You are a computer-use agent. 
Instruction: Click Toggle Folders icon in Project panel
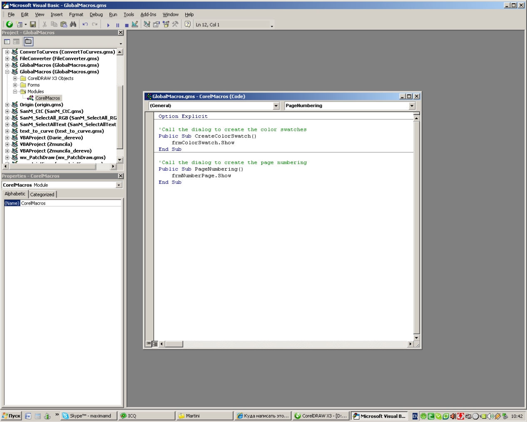click(28, 42)
